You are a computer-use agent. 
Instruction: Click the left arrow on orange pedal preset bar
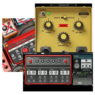click(x=6, y=35)
